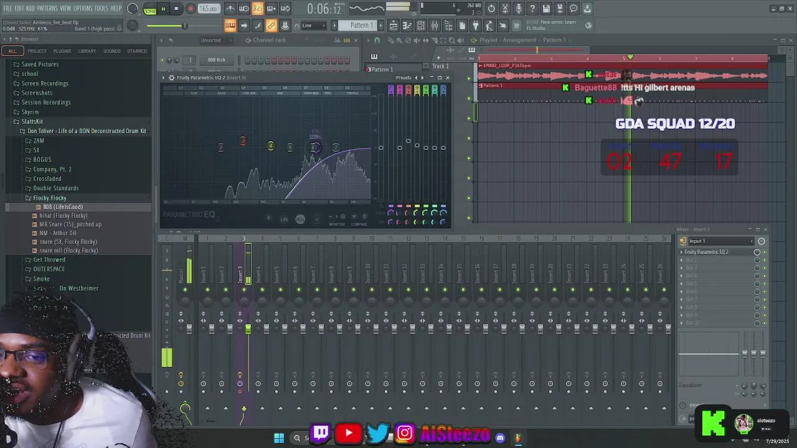This screenshot has height=448, width=797.
Task: Toggle Insert 3 mixer track mute LED
Action: coord(243,289)
